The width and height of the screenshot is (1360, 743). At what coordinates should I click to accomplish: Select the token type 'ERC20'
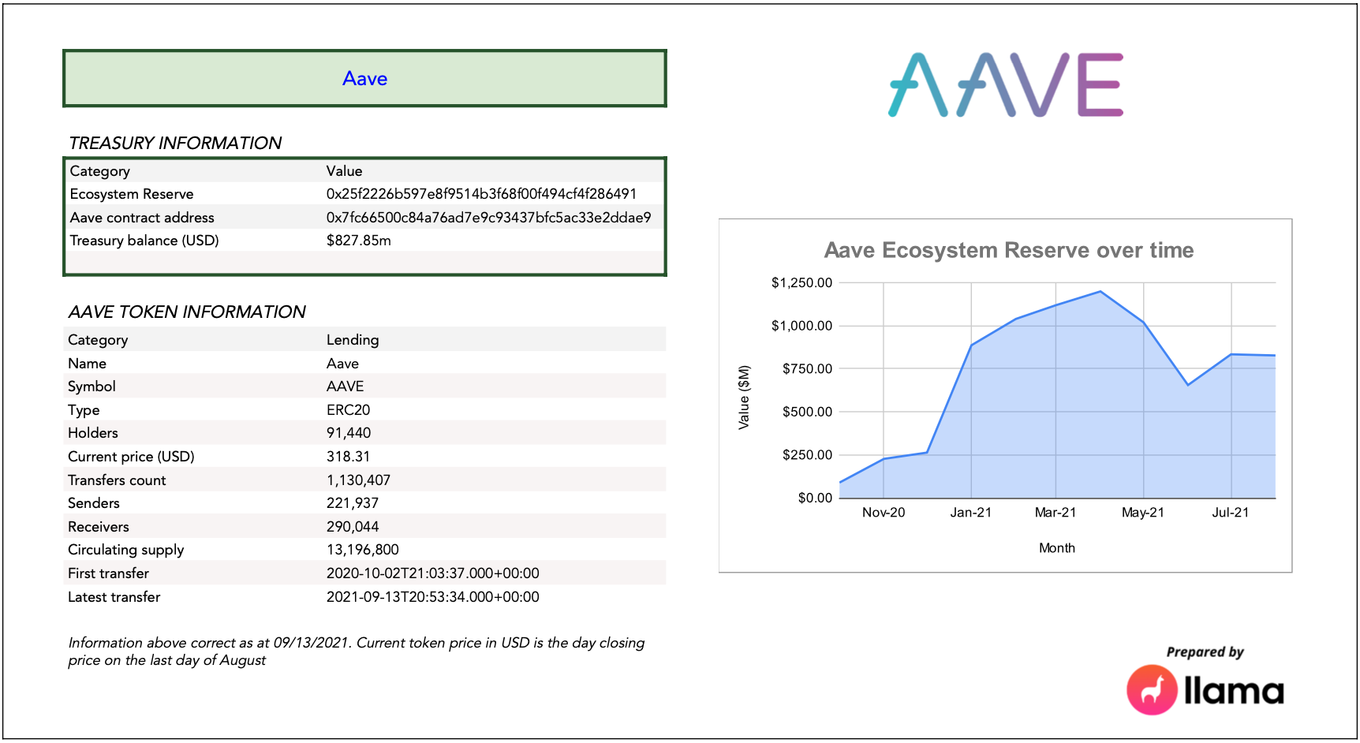pyautogui.click(x=348, y=410)
